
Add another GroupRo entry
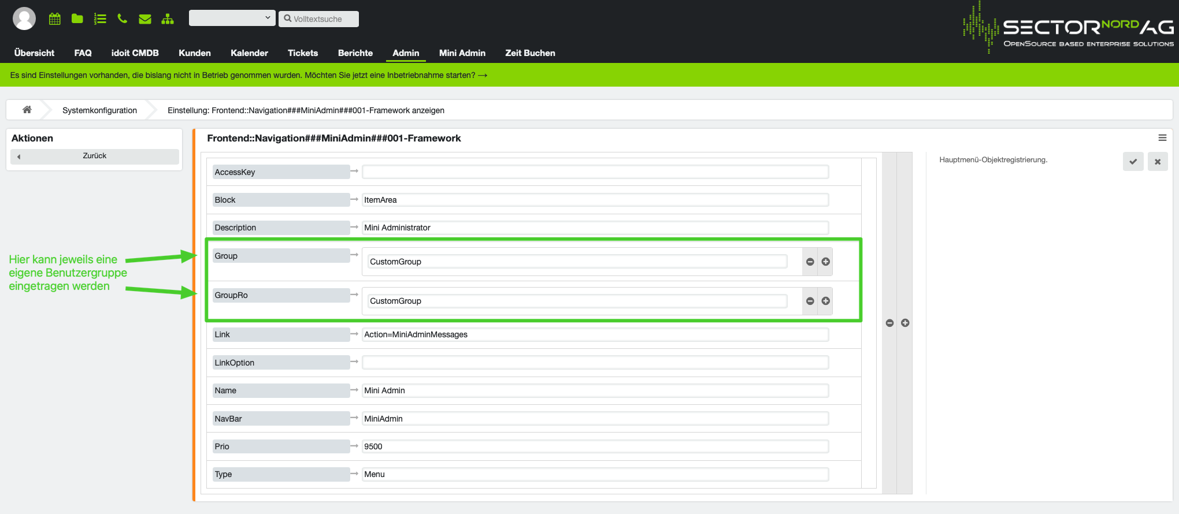826,301
